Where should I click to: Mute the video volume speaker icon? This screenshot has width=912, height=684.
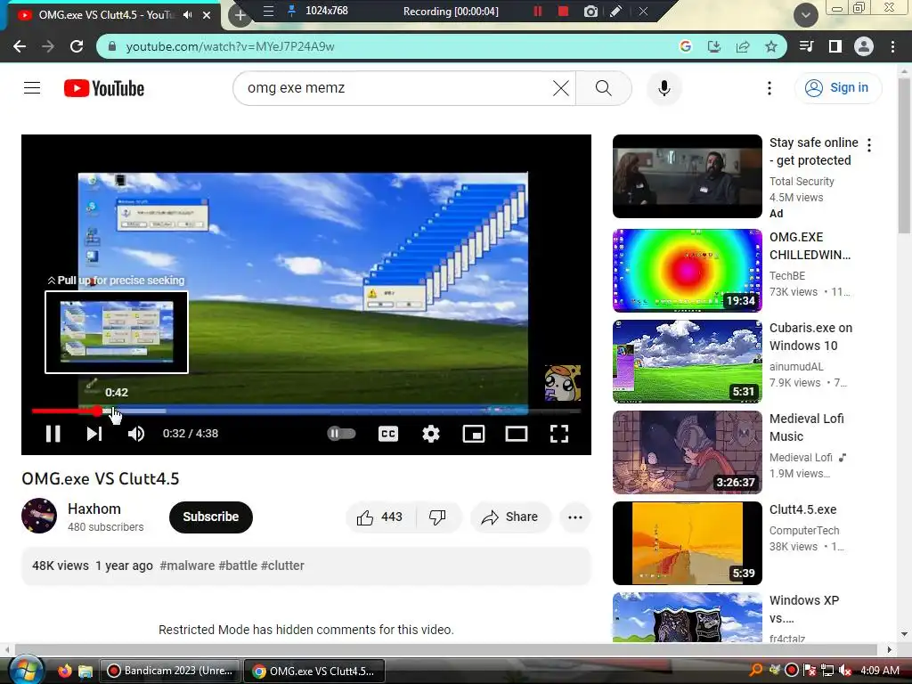coord(136,434)
